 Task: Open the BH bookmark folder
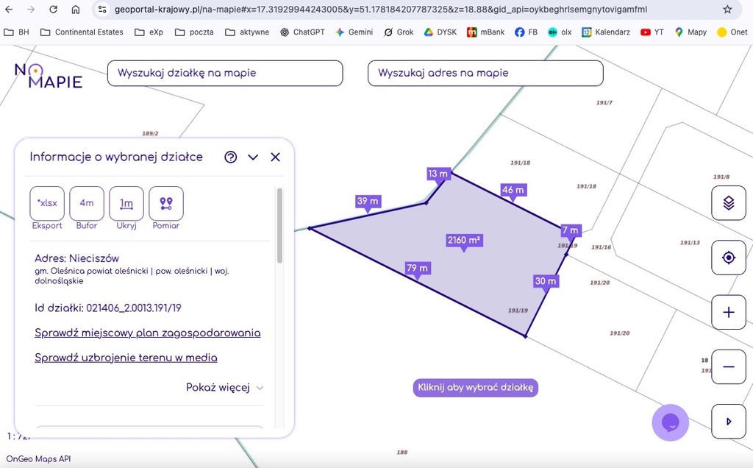[x=16, y=32]
